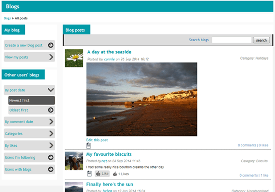275x192 pixels.
Task: Click arrow icon on Oldest first
Action: pyautogui.click(x=51, y=110)
